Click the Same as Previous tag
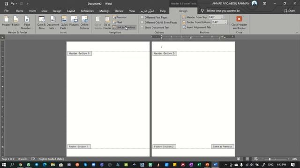The image size is (300, 168). 223,147
